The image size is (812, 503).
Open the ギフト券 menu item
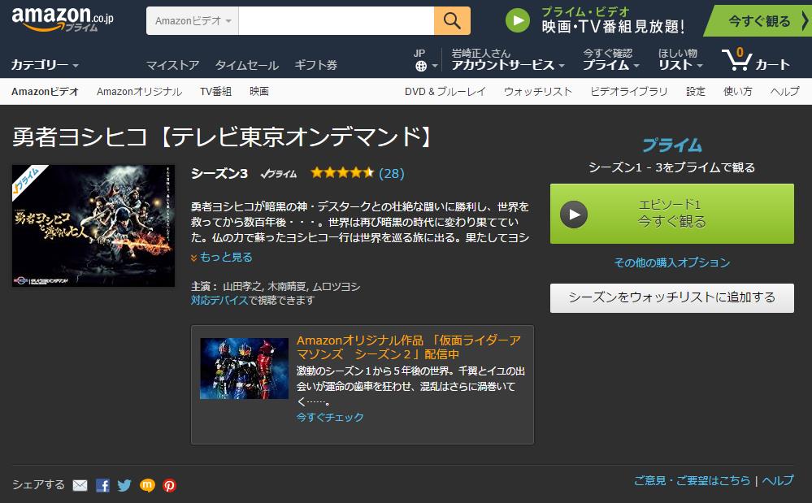tap(316, 65)
